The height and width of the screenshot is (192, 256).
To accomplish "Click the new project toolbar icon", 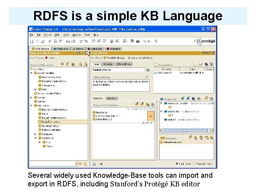I will [x=32, y=41].
